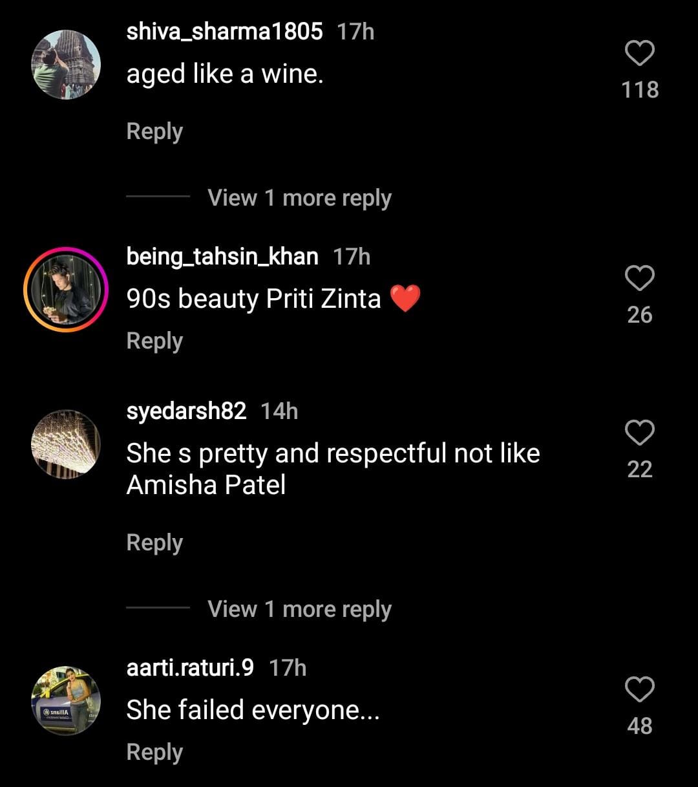The image size is (698, 787).
Task: Open aarti.raturi.9 username link
Action: coord(190,667)
